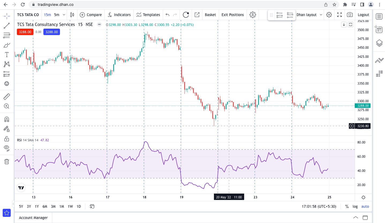Open chart in popup window icon
385x223 pixels.
point(197,15)
